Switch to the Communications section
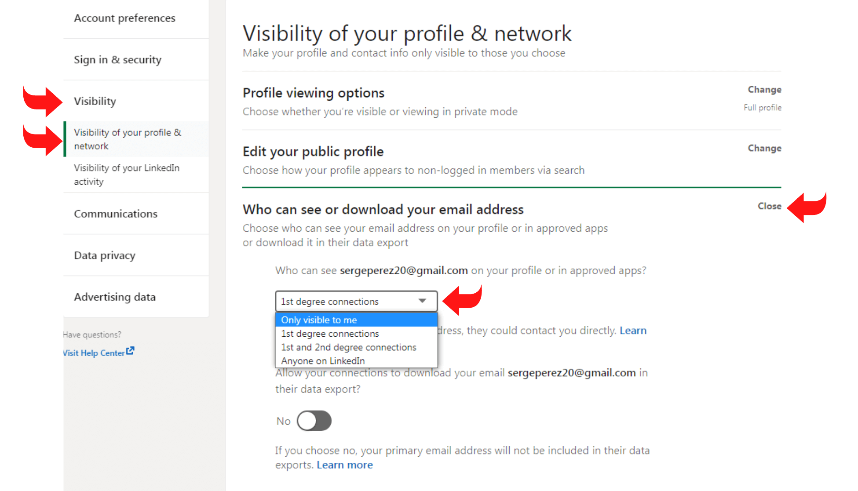 click(x=116, y=214)
